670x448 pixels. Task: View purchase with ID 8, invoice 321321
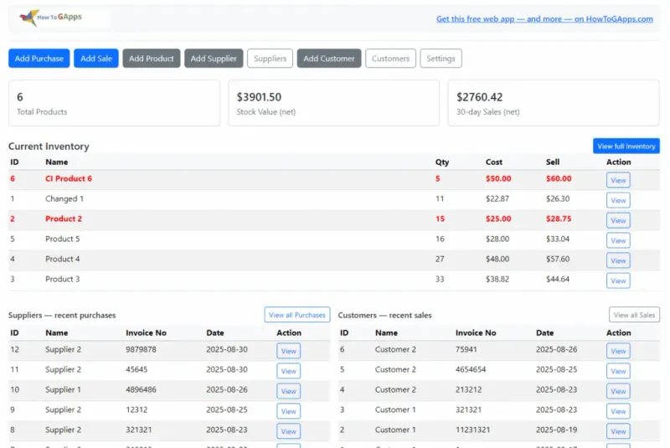point(288,431)
